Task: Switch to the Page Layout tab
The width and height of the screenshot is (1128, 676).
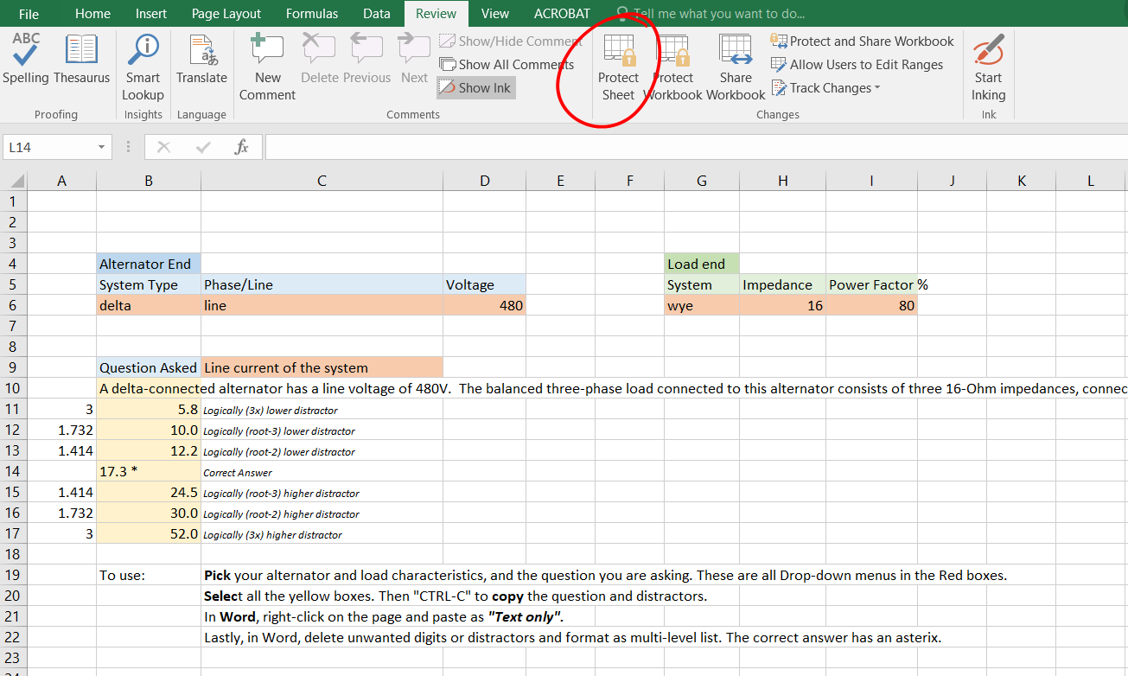Action: [x=226, y=14]
